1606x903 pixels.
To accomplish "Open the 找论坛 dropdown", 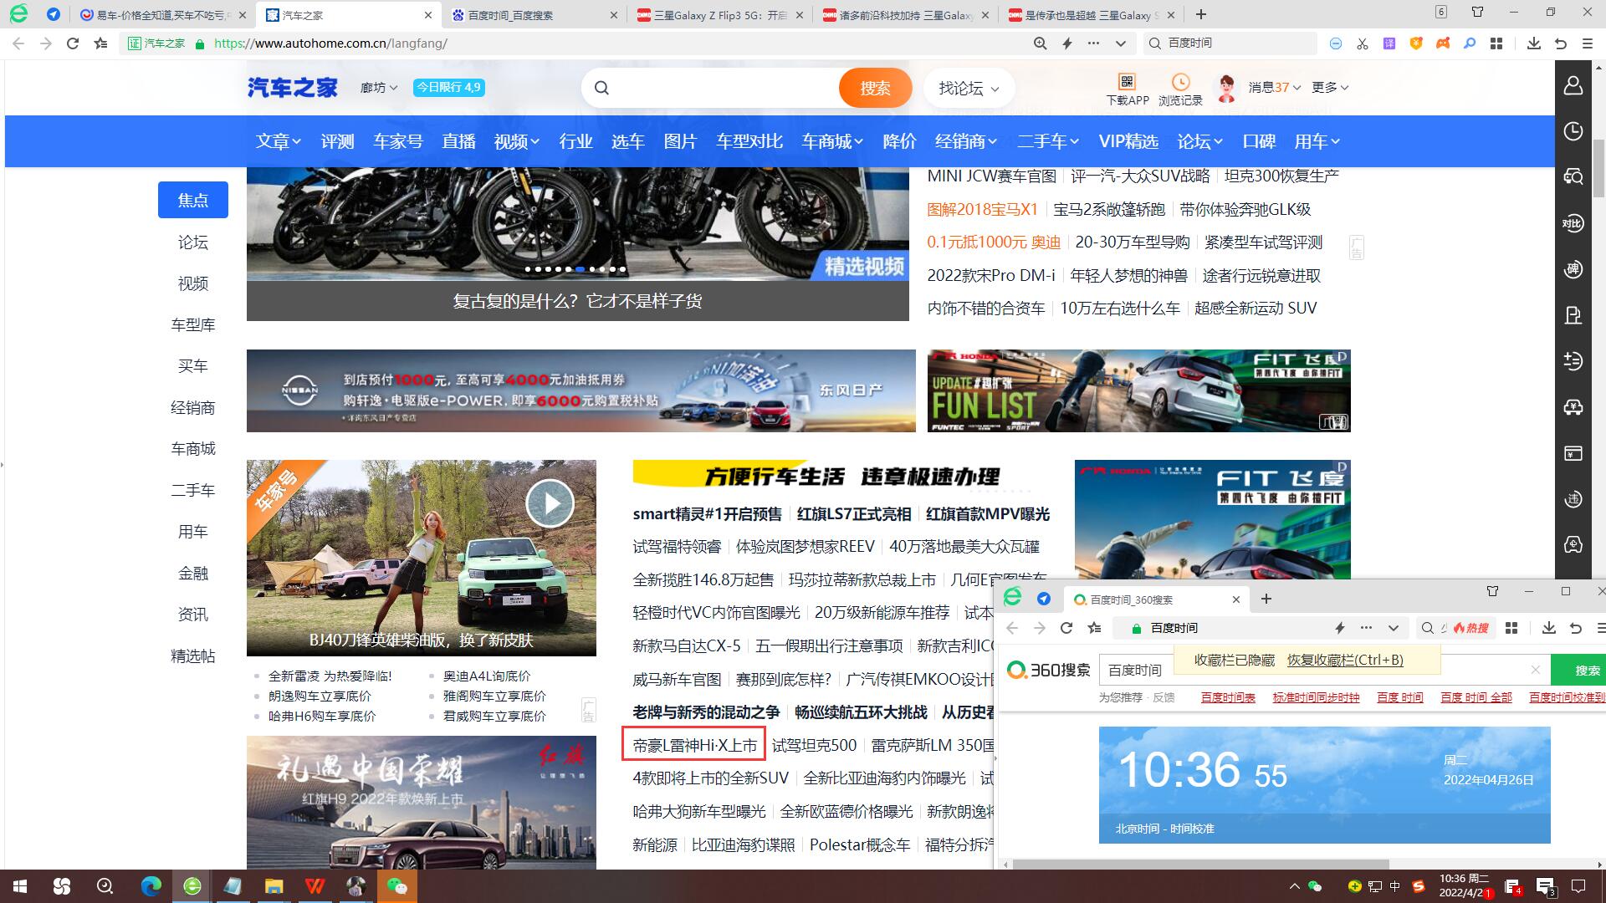I will pos(969,88).
